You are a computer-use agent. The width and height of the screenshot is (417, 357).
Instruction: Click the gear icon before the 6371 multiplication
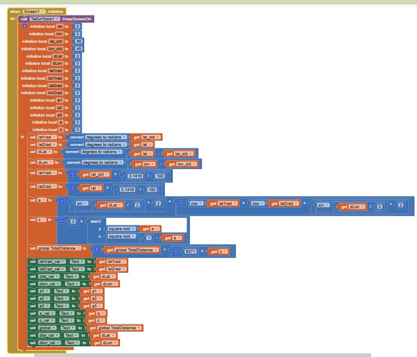click(x=176, y=251)
